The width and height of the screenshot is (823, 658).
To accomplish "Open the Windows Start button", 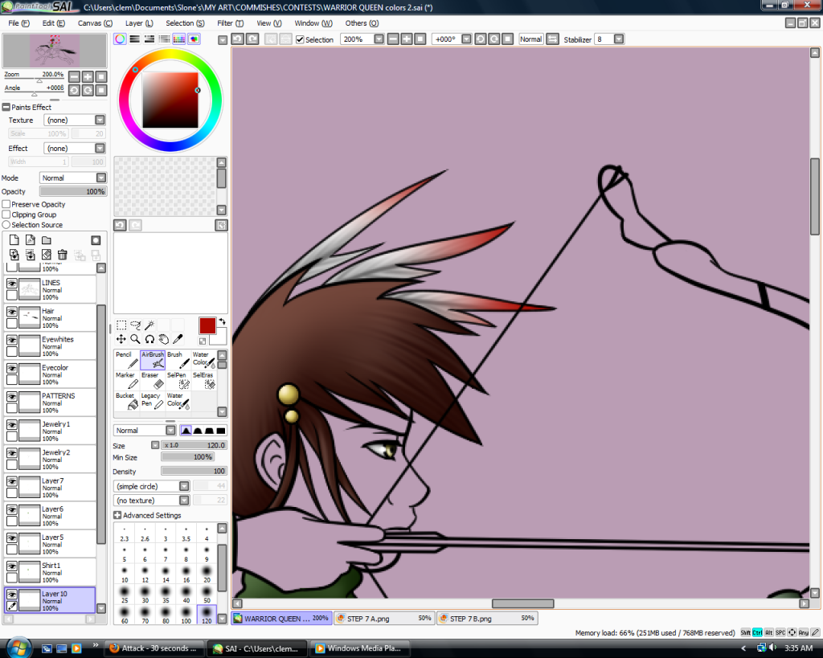I will pyautogui.click(x=18, y=648).
